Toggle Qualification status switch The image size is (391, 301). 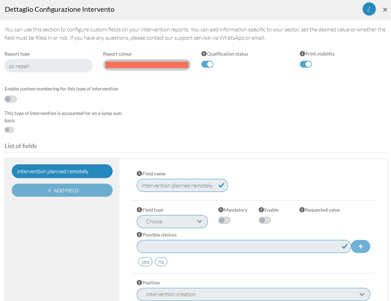pos(207,64)
